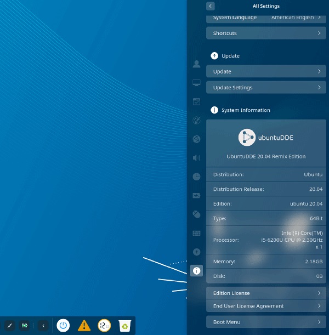The height and width of the screenshot is (335, 329).
Task: Open Power battery settings icon
Action: point(196,195)
